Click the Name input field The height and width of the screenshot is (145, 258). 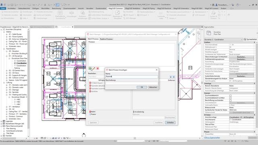coord(132,77)
